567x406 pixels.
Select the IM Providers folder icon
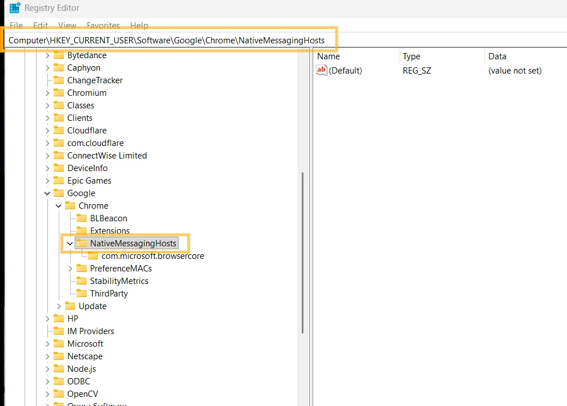coord(59,331)
